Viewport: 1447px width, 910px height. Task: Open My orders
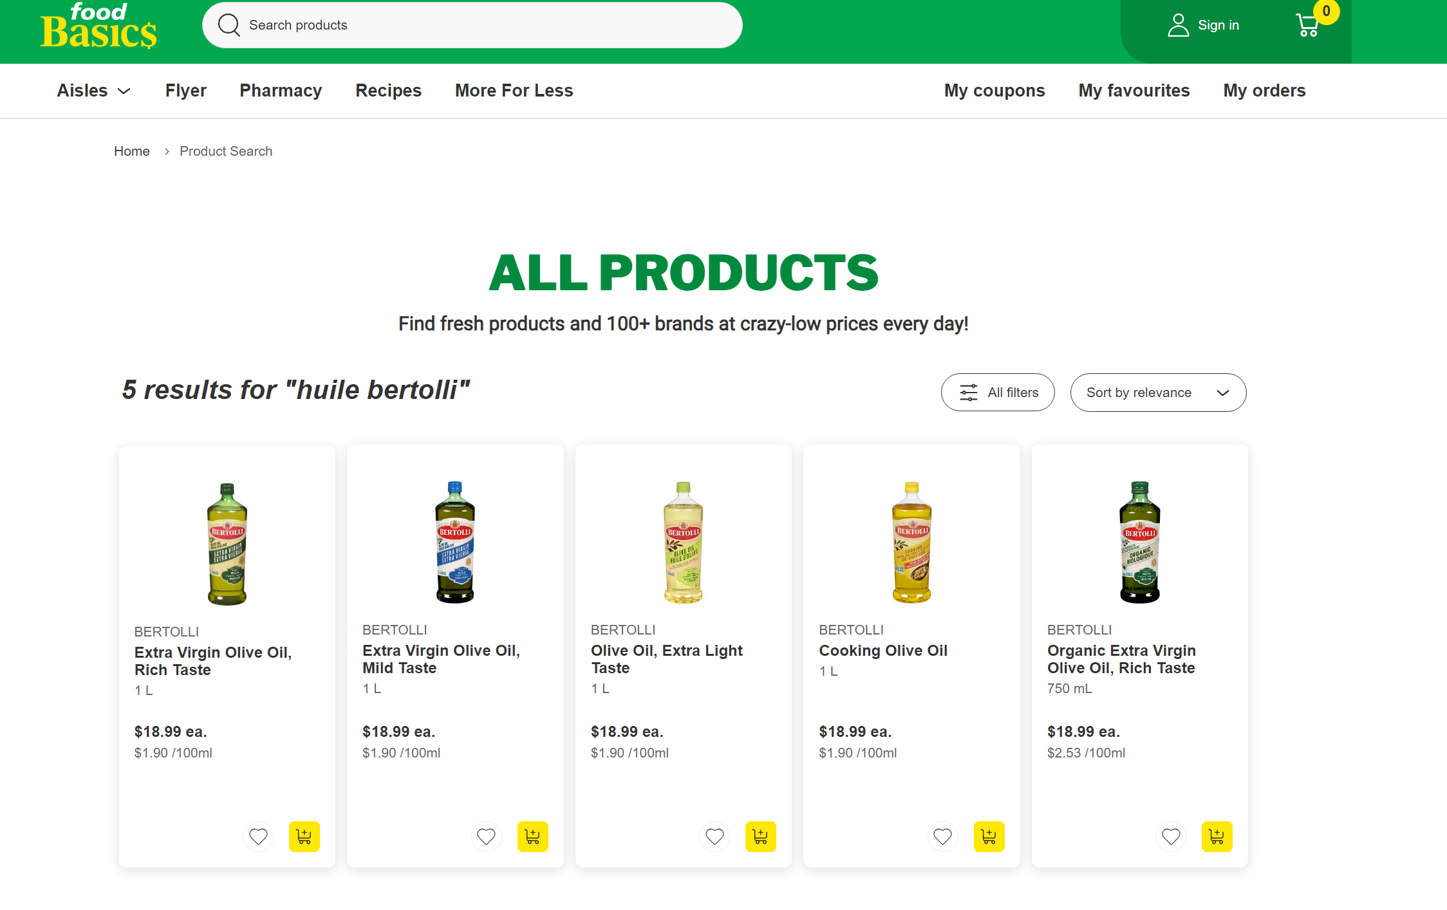tap(1264, 91)
